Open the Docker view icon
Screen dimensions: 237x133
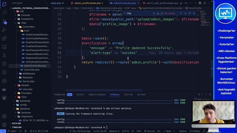click(4, 89)
